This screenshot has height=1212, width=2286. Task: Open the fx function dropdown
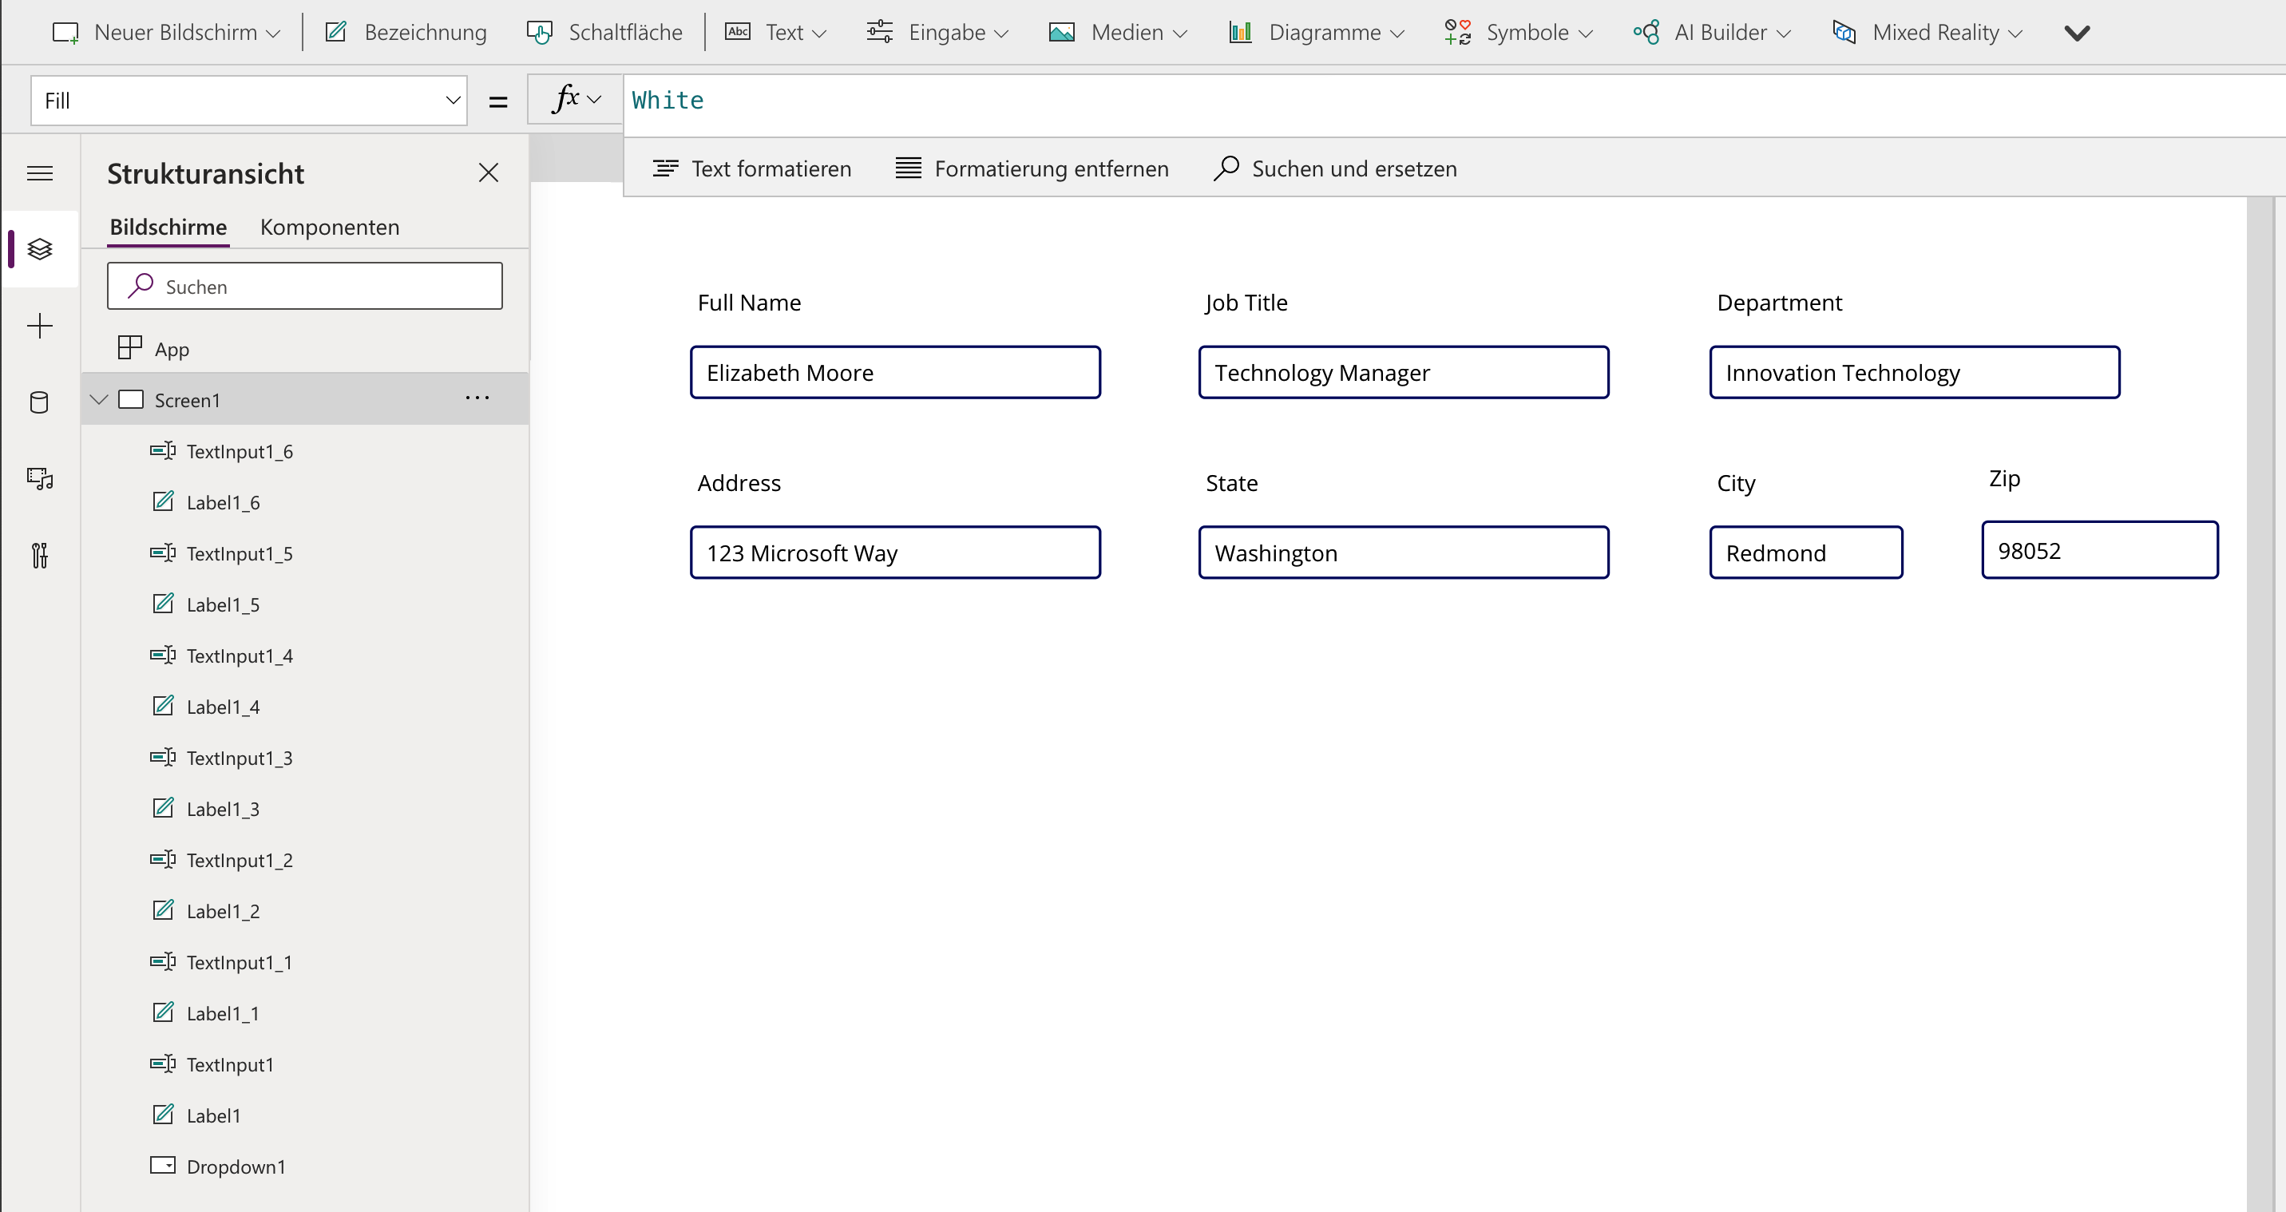pos(576,99)
